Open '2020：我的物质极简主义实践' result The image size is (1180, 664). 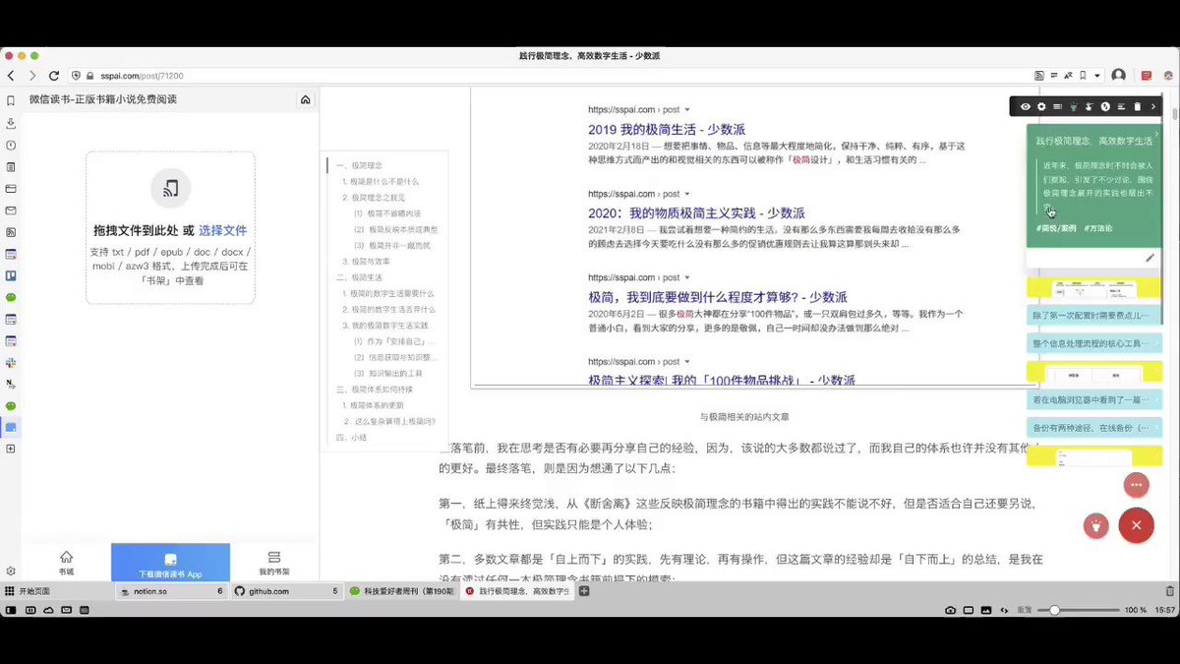click(x=696, y=212)
